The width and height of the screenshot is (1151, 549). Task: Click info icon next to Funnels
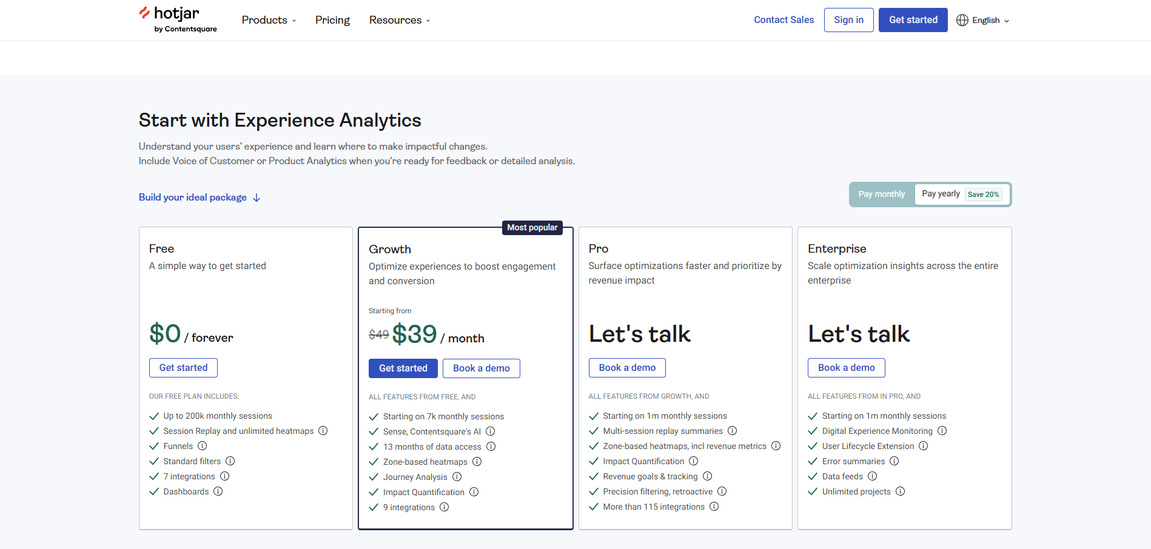pyautogui.click(x=203, y=446)
